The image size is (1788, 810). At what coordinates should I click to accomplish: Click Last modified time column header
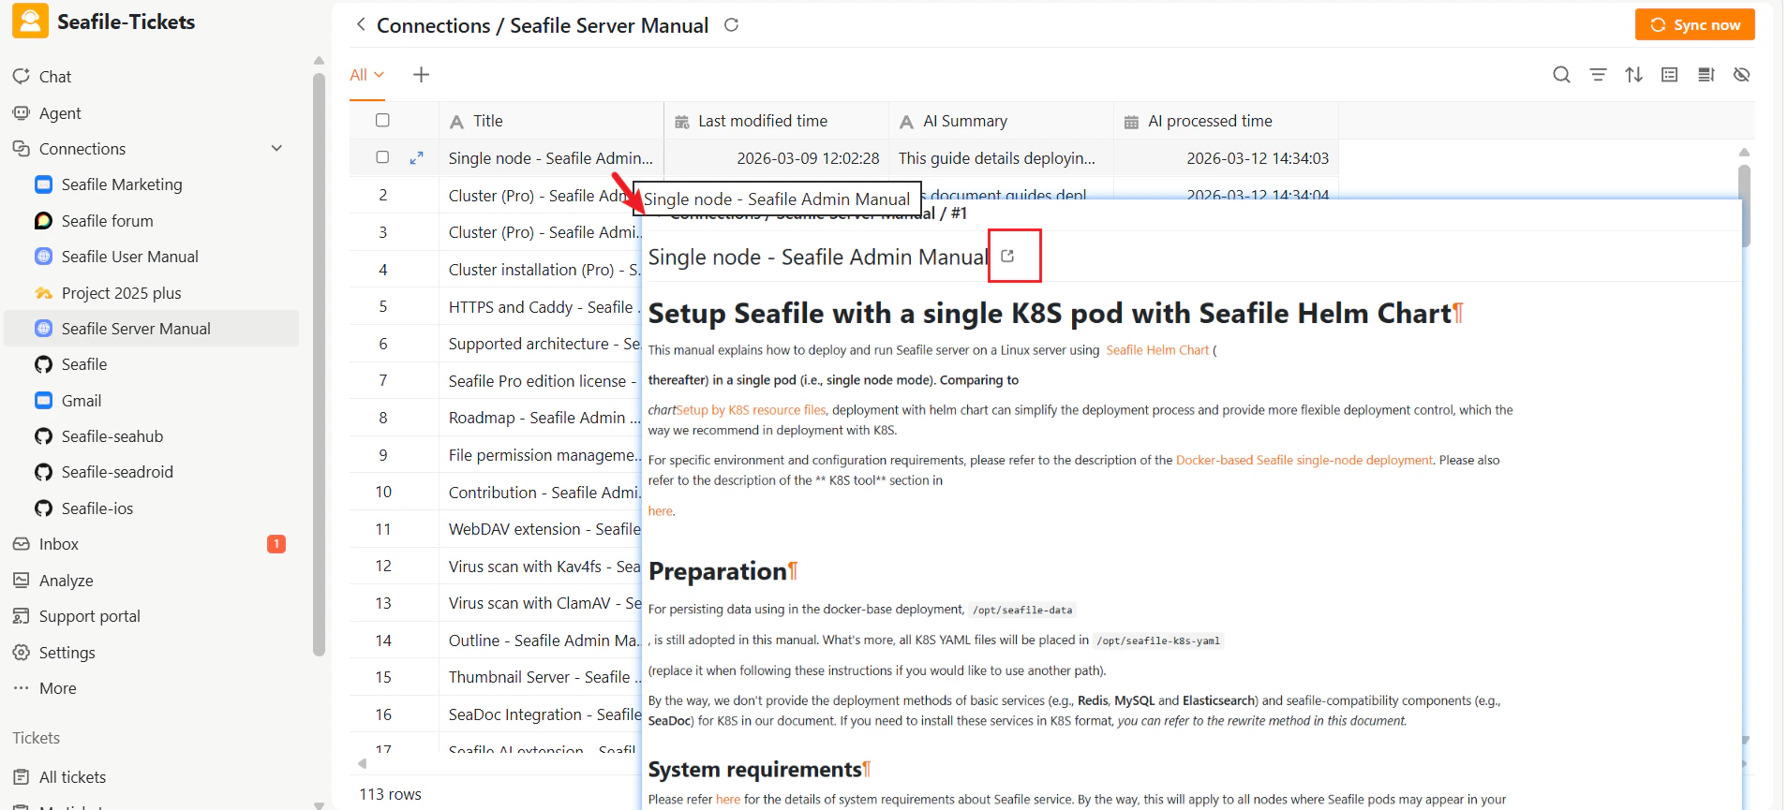click(x=776, y=121)
